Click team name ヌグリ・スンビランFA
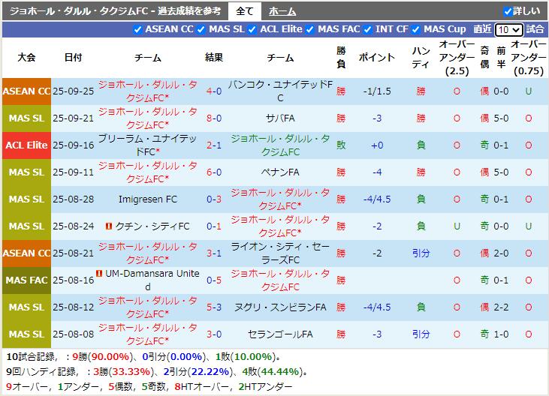The height and width of the screenshot is (396, 549). (280, 307)
